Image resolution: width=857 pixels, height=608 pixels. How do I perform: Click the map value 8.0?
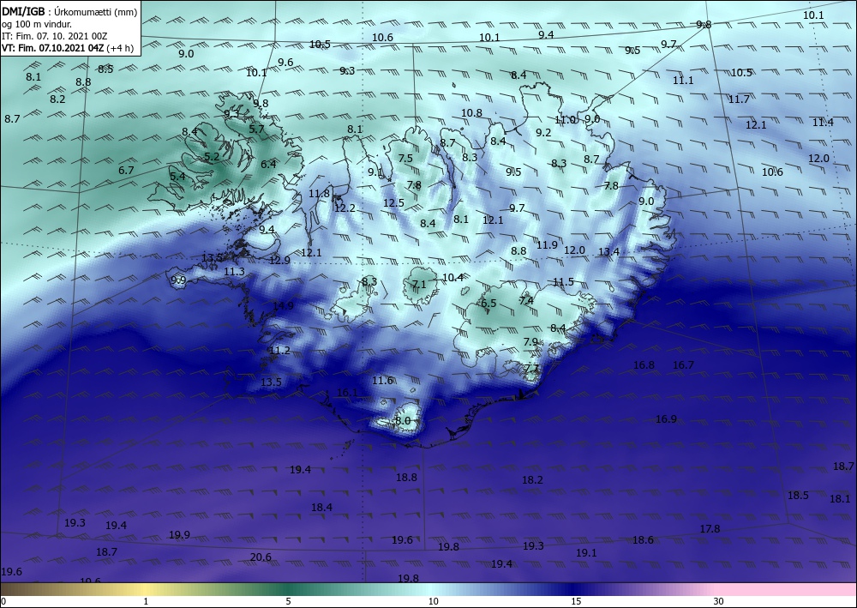[x=402, y=421]
